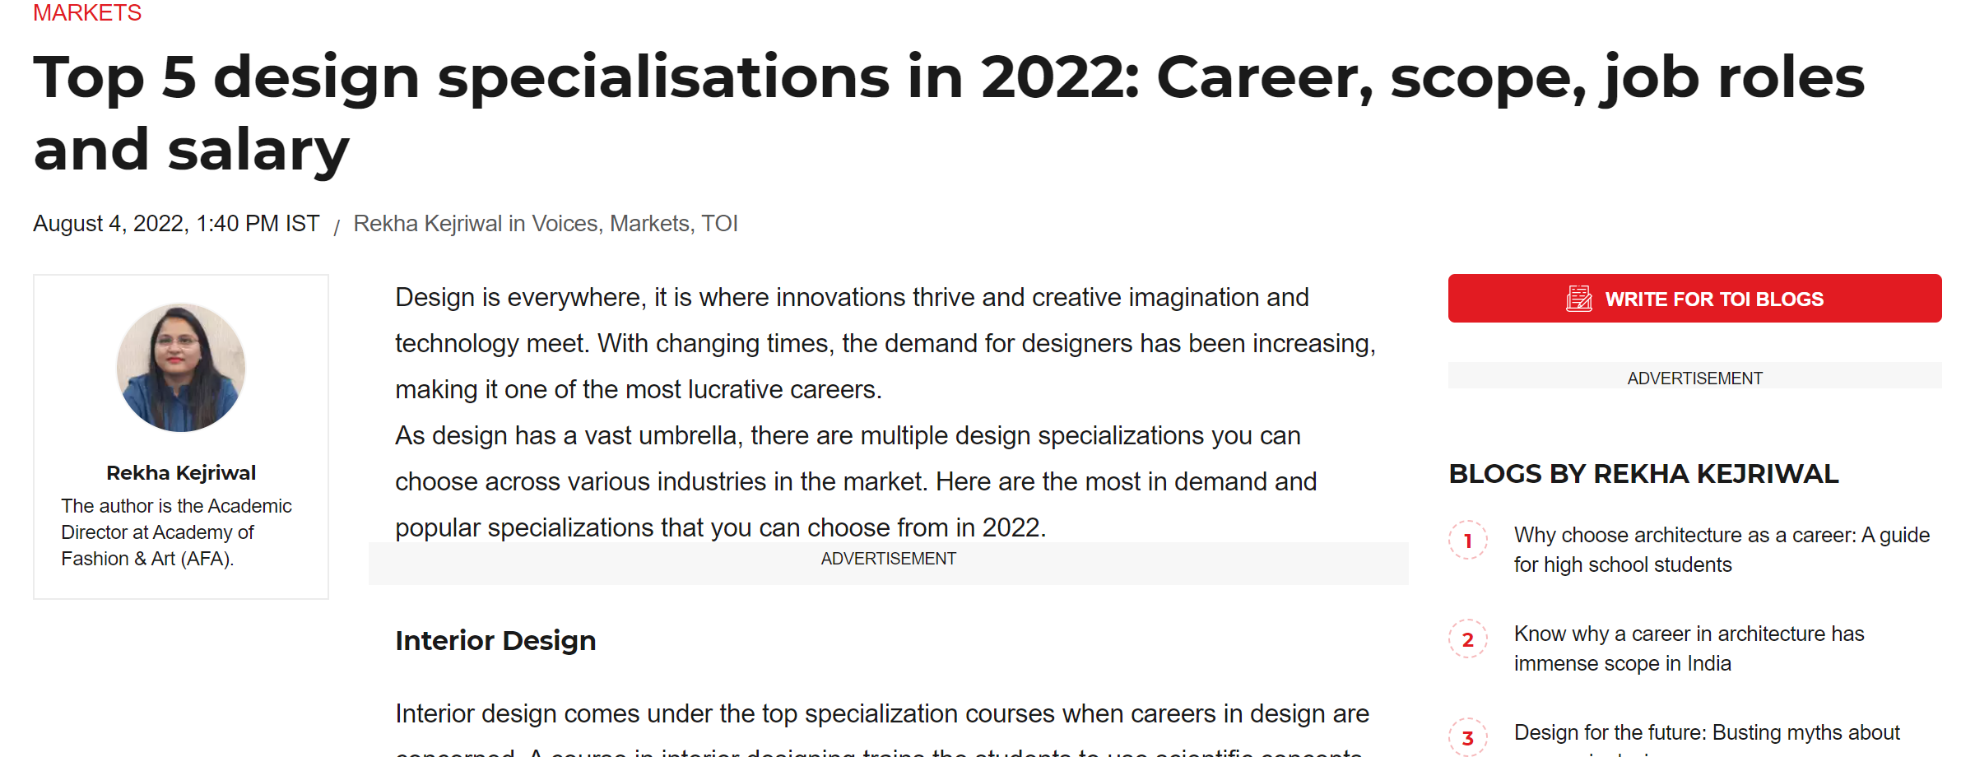Click Rekha Kejriwal link in the byline
Image resolution: width=1975 pixels, height=757 pixels.
click(427, 224)
